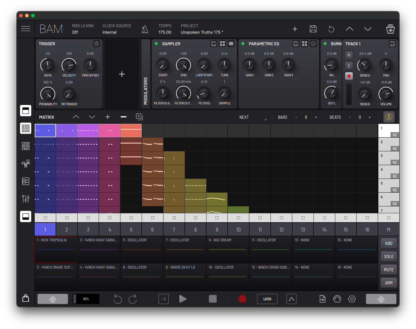The width and height of the screenshot is (416, 329).
Task: Click the metronome icon
Action: coord(145,29)
